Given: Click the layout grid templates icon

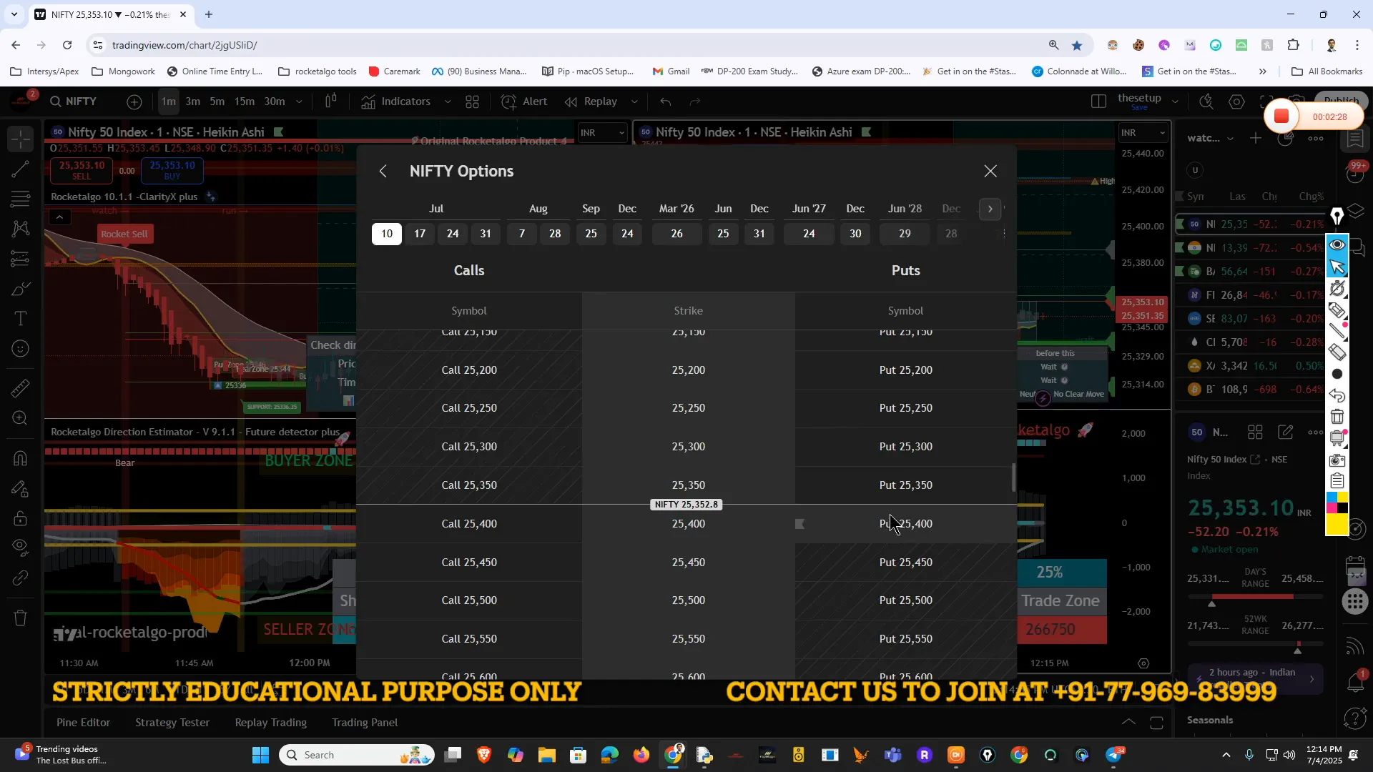Looking at the screenshot, I should point(472,102).
